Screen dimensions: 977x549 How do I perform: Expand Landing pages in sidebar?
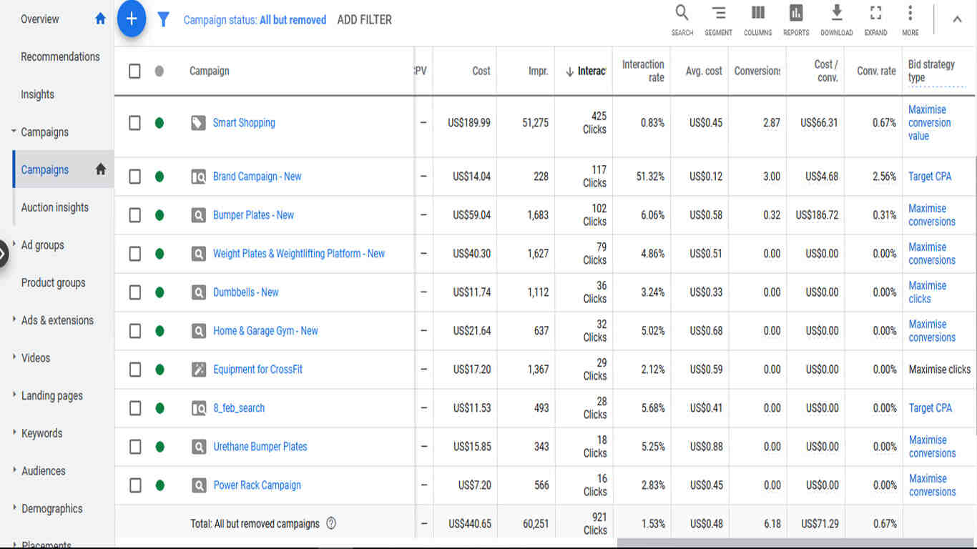click(14, 395)
